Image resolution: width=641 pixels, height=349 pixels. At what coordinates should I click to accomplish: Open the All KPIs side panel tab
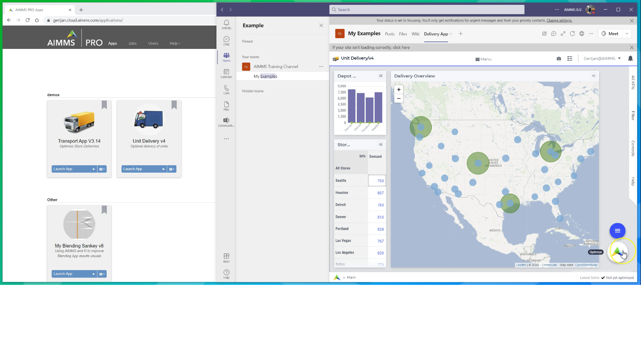point(633,82)
